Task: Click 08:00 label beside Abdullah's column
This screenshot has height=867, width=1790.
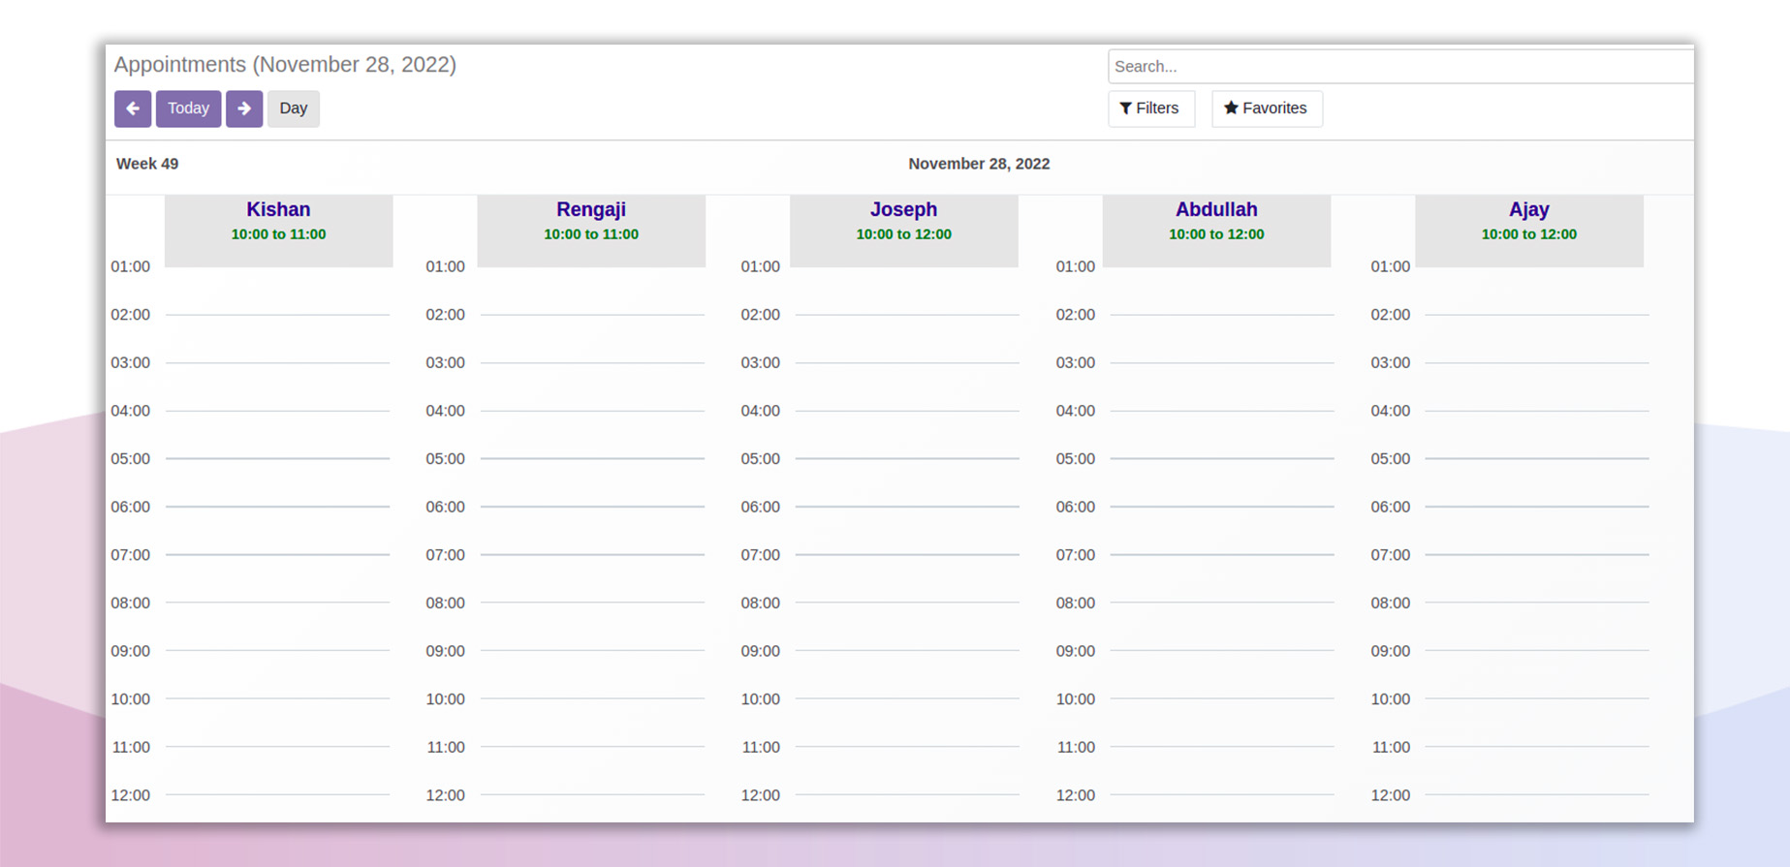Action: pyautogui.click(x=1076, y=603)
